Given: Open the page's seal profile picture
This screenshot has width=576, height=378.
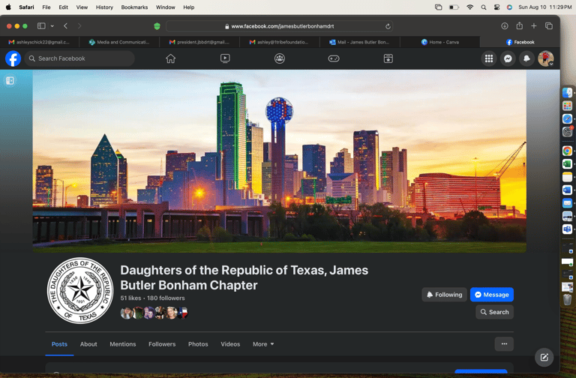Looking at the screenshot, I should pos(80,290).
